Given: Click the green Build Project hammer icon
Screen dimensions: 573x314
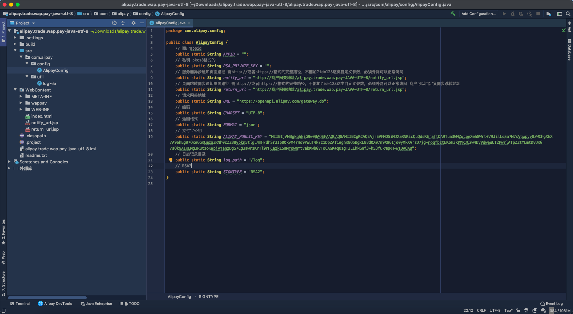Looking at the screenshot, I should click(x=453, y=14).
